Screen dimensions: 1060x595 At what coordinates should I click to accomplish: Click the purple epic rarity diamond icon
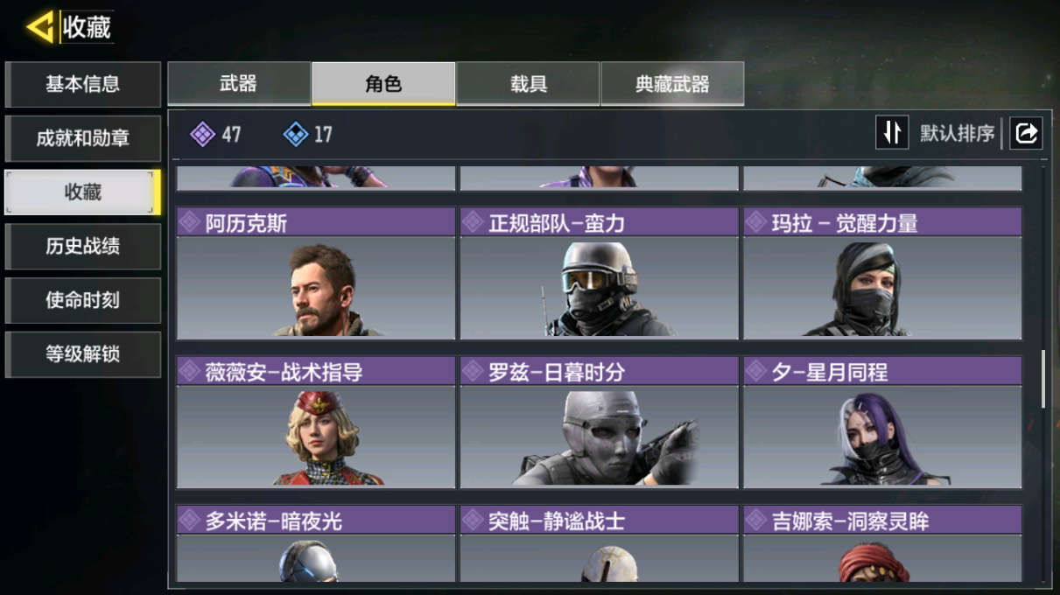[x=203, y=134]
